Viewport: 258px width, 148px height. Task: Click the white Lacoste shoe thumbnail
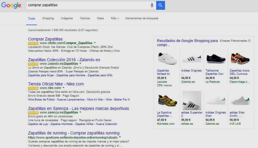coord(167,58)
